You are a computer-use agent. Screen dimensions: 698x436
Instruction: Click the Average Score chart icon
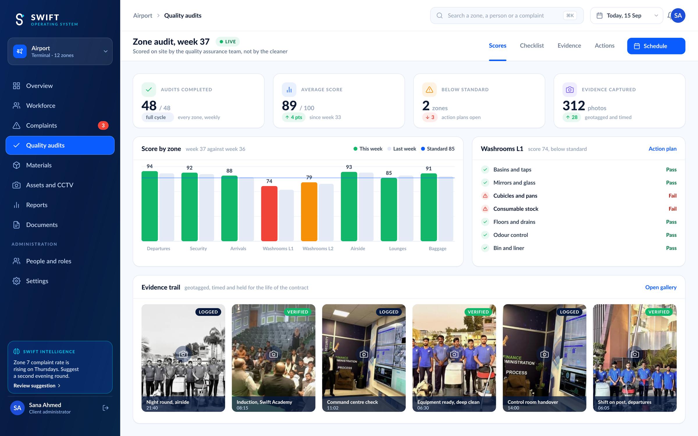(289, 90)
